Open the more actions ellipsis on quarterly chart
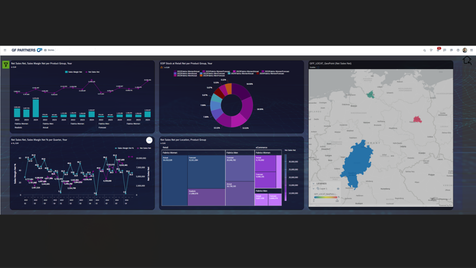476x268 pixels. tap(149, 140)
